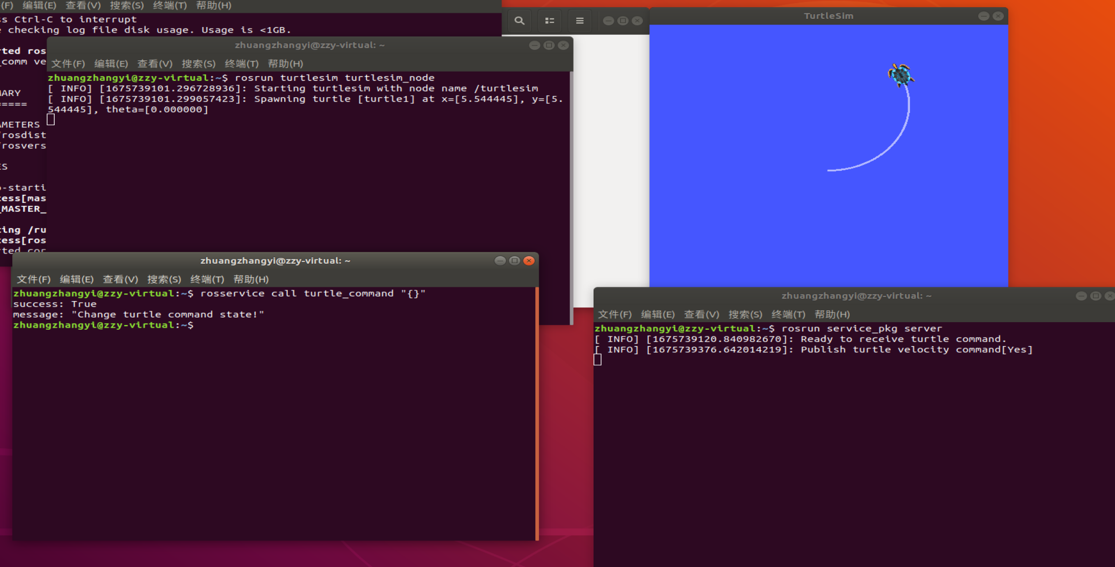Open 编辑(E) menu in turtlesim_node terminal

coord(111,64)
